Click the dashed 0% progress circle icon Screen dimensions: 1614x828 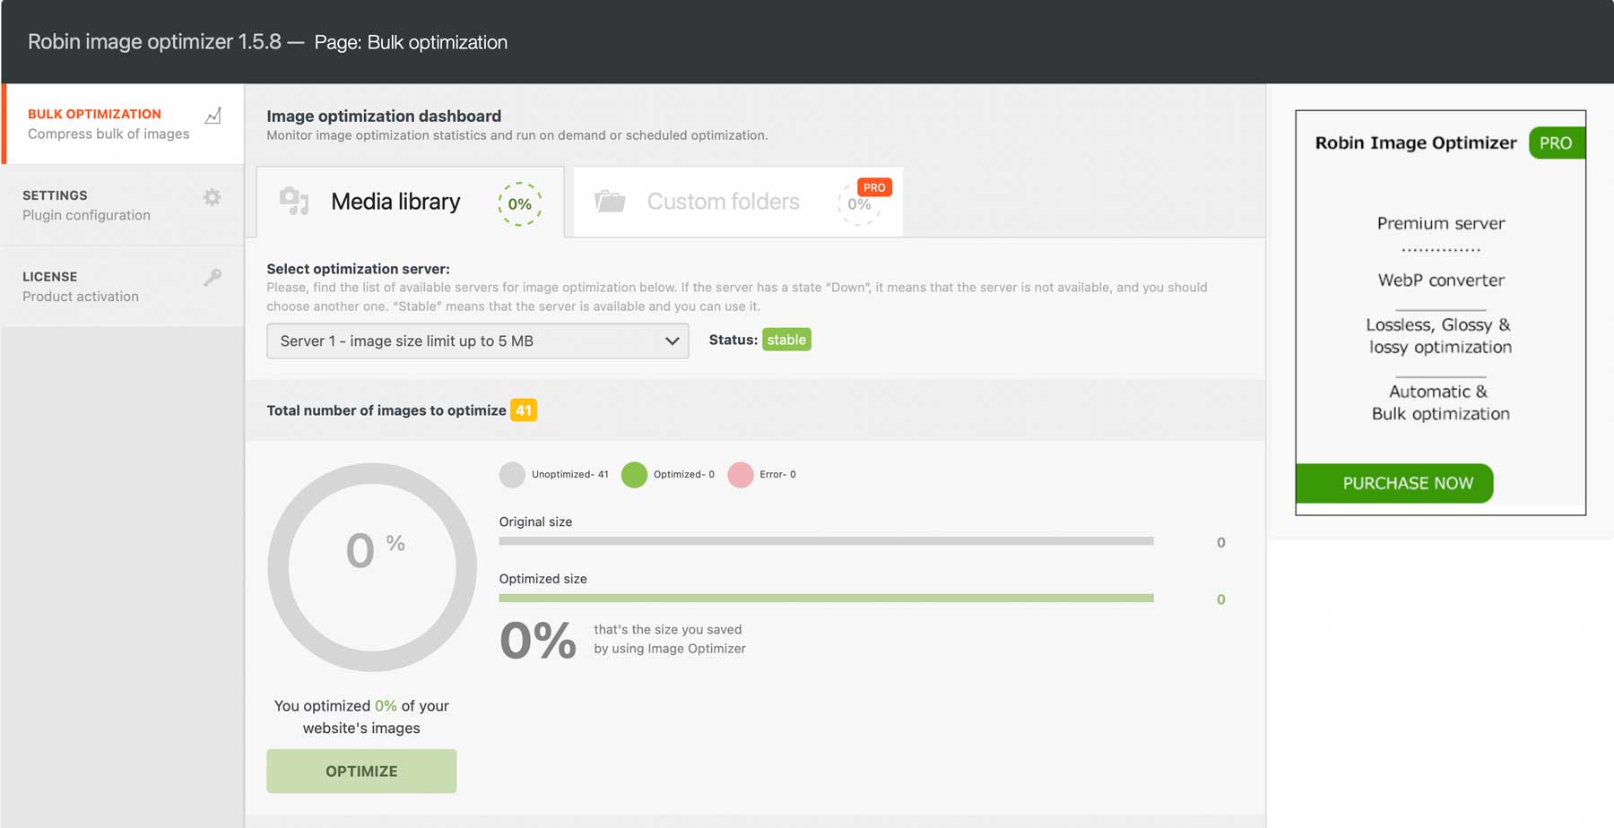click(520, 203)
